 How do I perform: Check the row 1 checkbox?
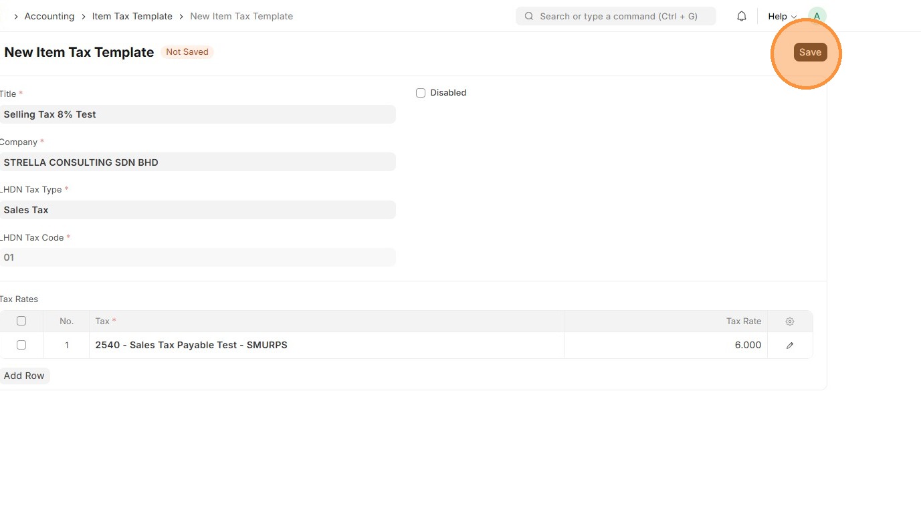(x=21, y=346)
